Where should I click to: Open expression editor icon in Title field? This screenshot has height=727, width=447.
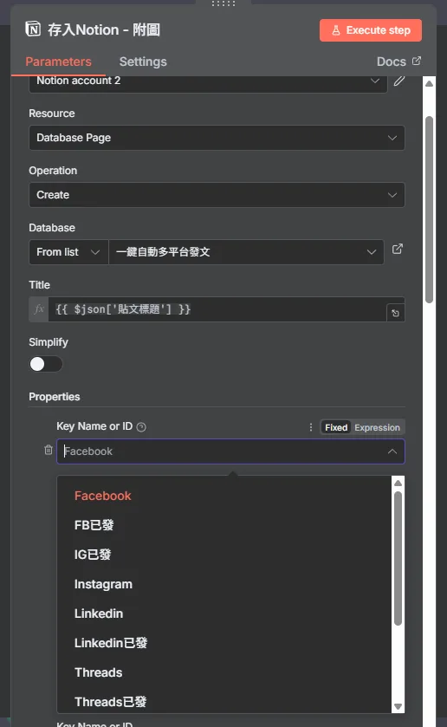tap(395, 313)
